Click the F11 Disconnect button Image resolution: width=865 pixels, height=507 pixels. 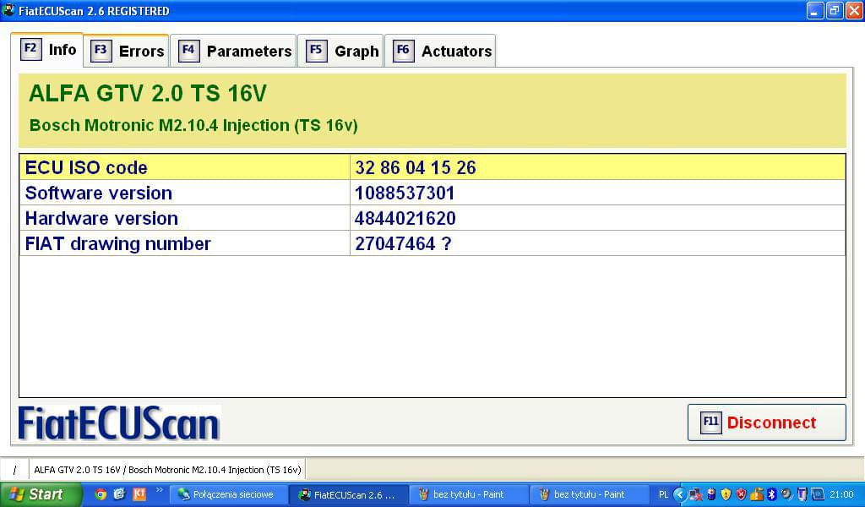coord(767,422)
